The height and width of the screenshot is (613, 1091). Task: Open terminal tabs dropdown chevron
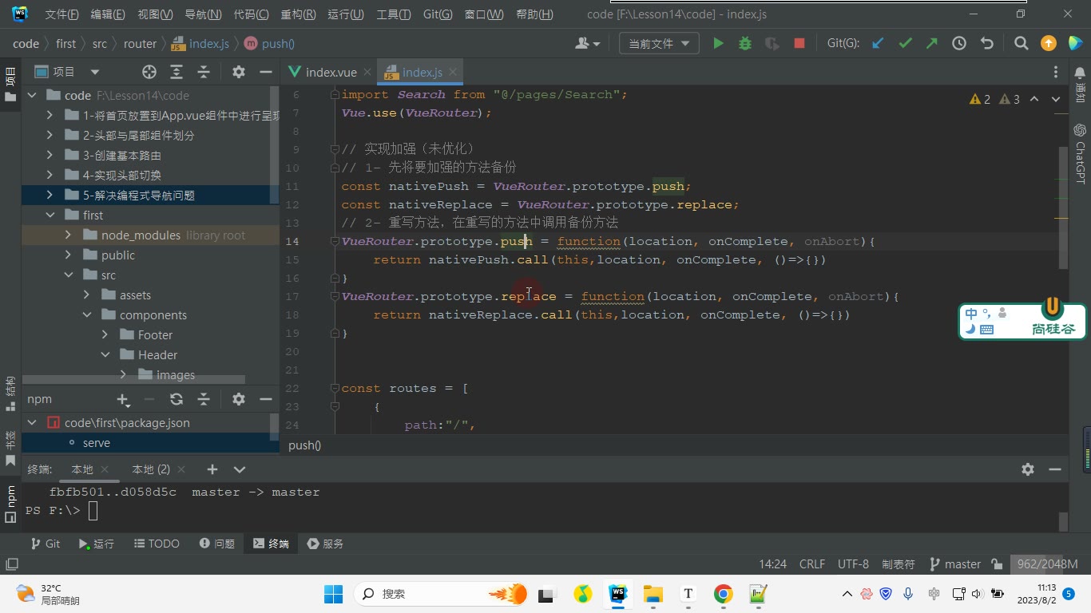tap(239, 469)
